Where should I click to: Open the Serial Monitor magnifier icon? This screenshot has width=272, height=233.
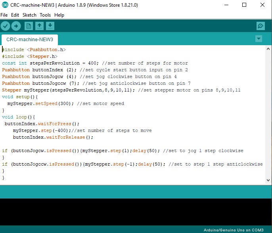(x=261, y=26)
